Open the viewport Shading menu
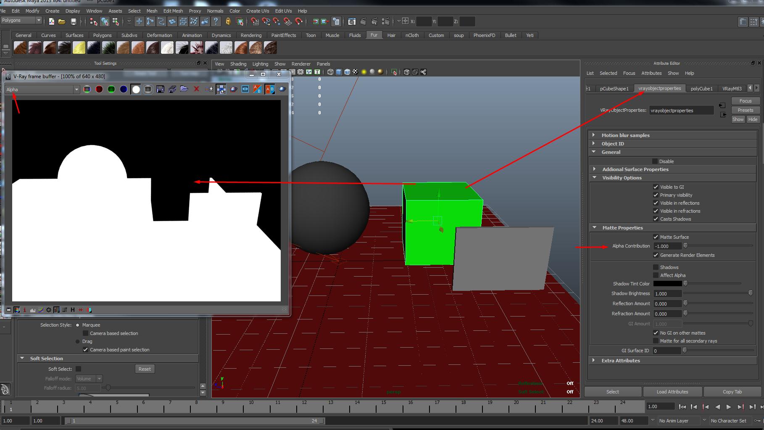 [238, 64]
